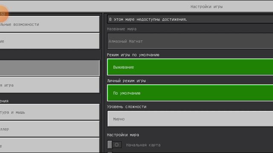Image resolution: width=273 pixels, height=153 pixels.
Task: Open the "льные возможности" accessibility settings tab
Action: (x=49, y=24)
